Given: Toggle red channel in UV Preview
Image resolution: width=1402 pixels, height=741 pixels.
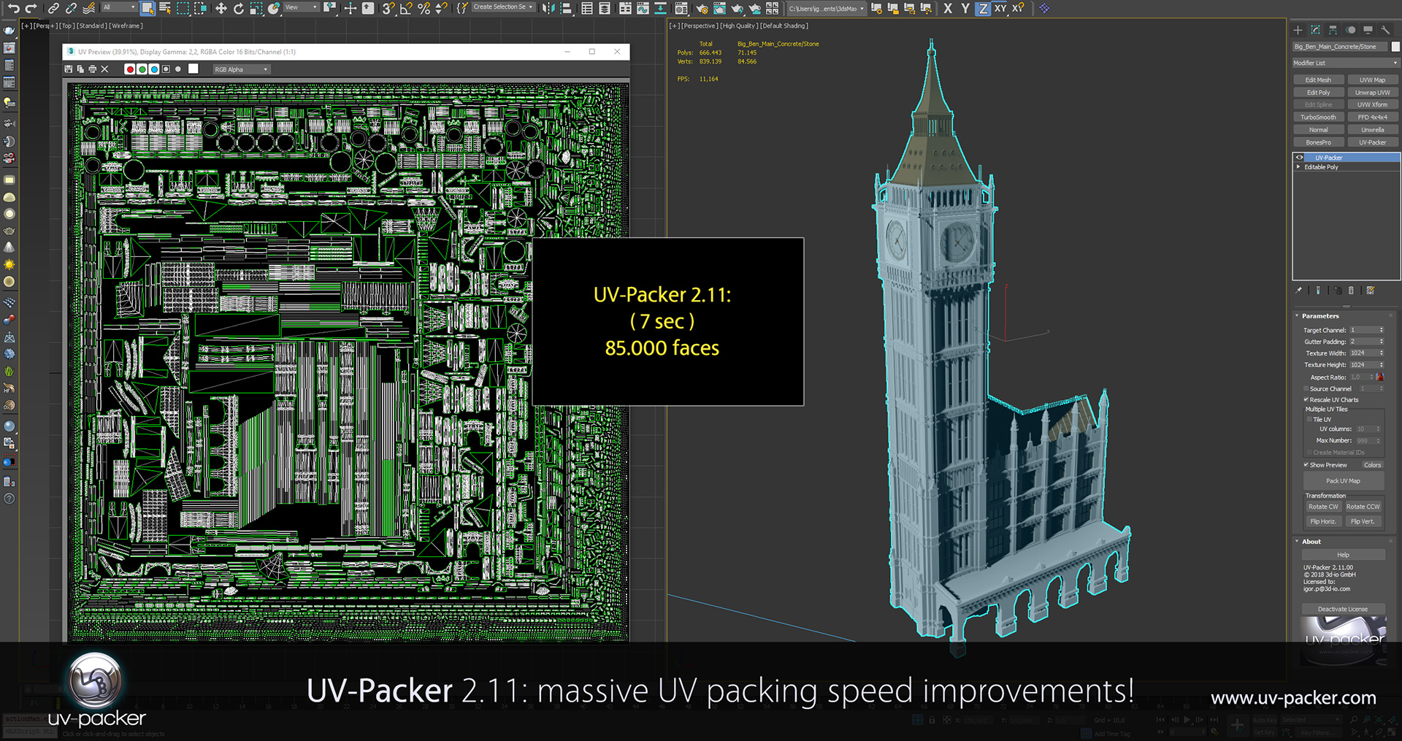Looking at the screenshot, I should click(129, 69).
